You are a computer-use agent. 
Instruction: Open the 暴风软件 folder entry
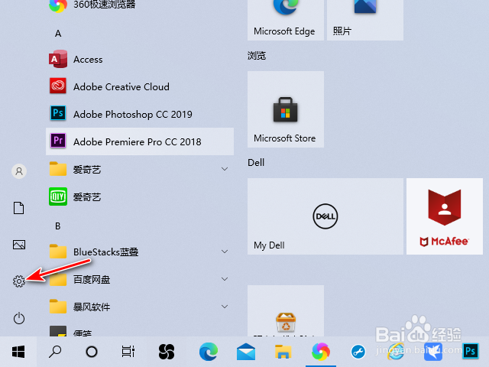point(140,307)
